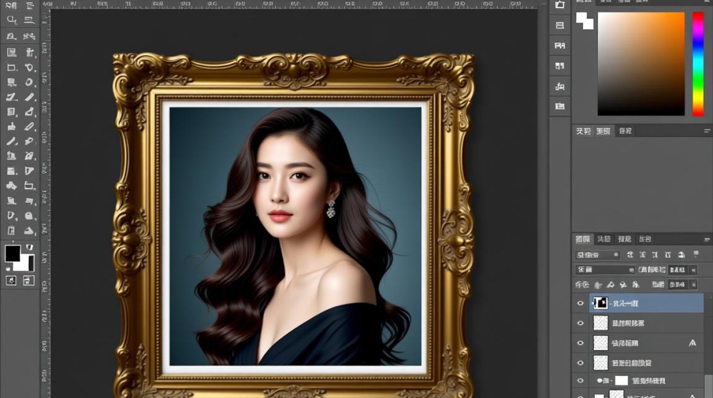The image size is (713, 398).
Task: Open the layers panel flyout menu icon
Action: point(707,239)
